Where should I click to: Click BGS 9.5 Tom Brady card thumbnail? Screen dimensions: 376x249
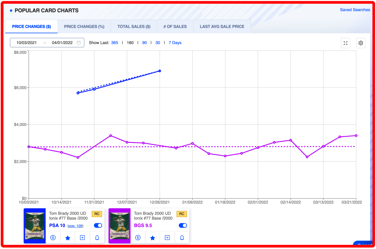click(x=120, y=226)
